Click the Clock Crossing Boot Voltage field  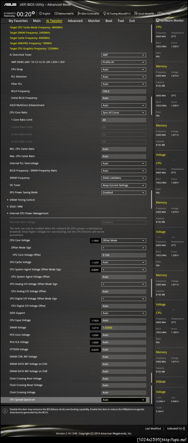124,379
